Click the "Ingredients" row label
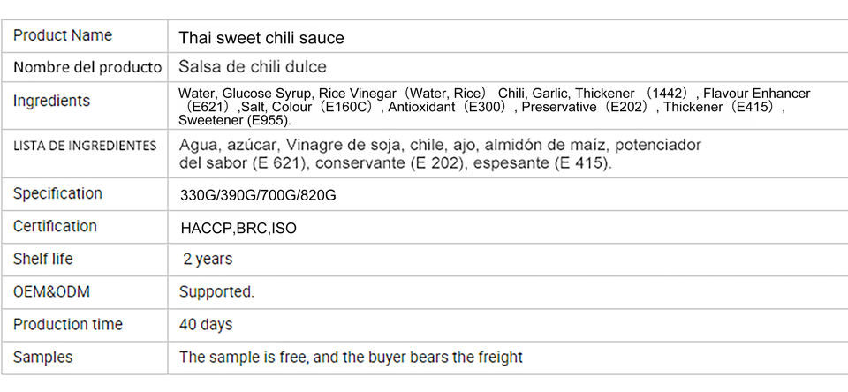The image size is (848, 392). (x=51, y=101)
